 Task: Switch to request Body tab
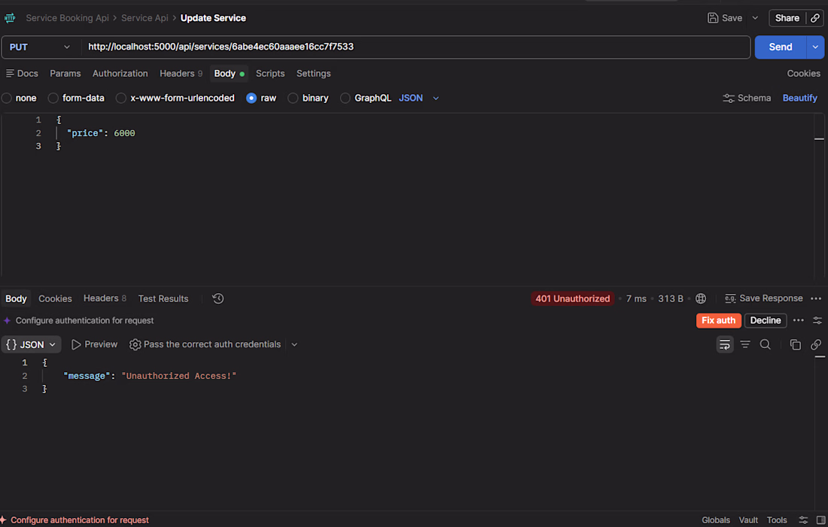click(x=229, y=74)
